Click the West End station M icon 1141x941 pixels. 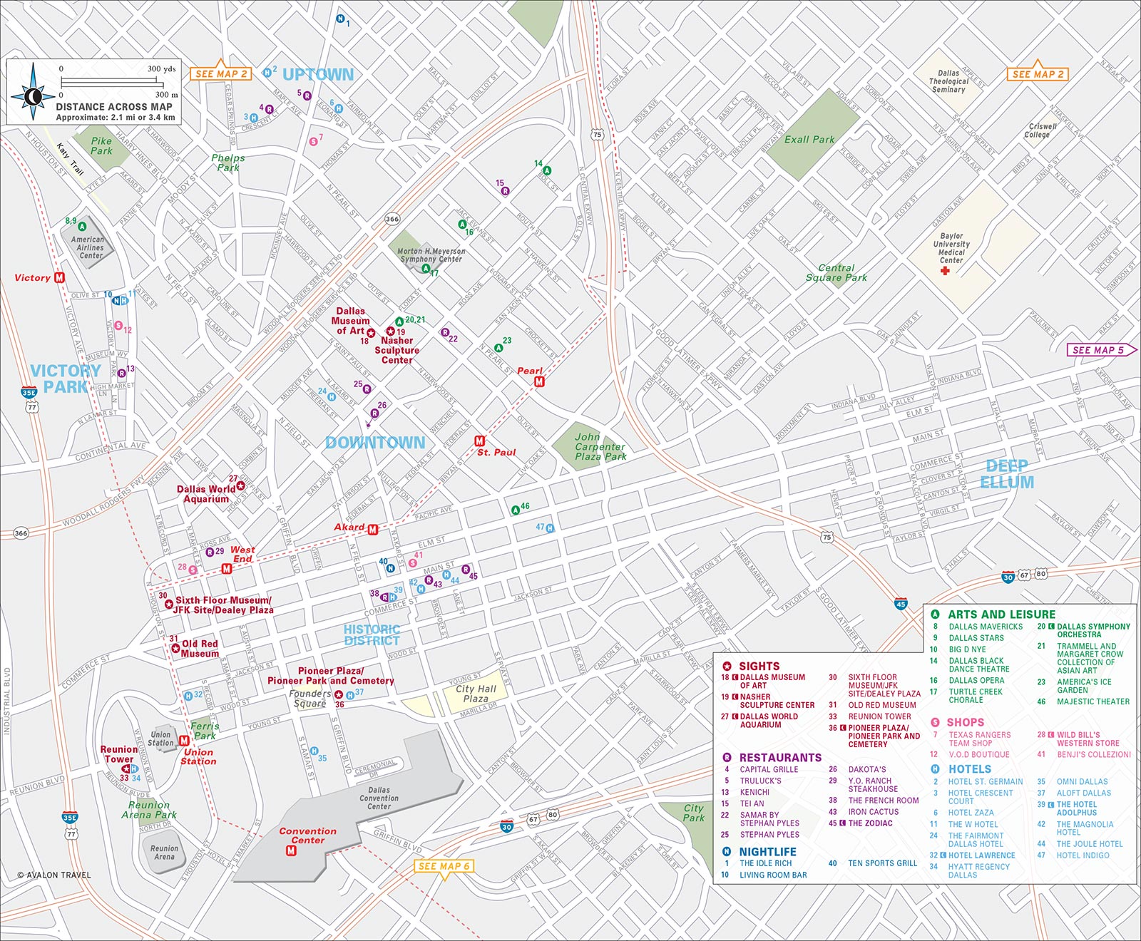coord(226,569)
